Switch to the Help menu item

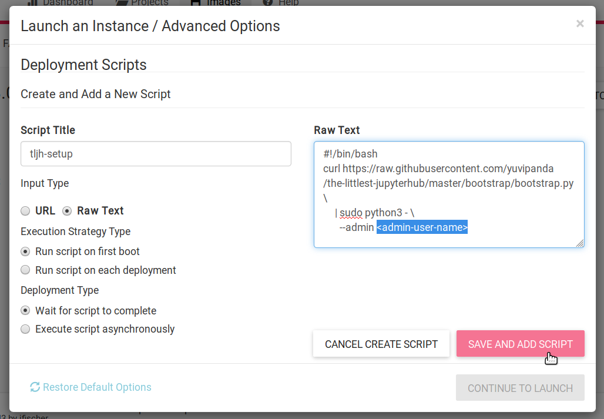click(x=288, y=3)
